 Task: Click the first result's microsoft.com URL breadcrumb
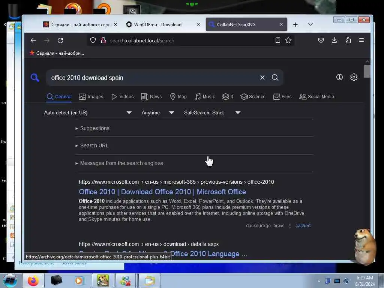coord(176,182)
